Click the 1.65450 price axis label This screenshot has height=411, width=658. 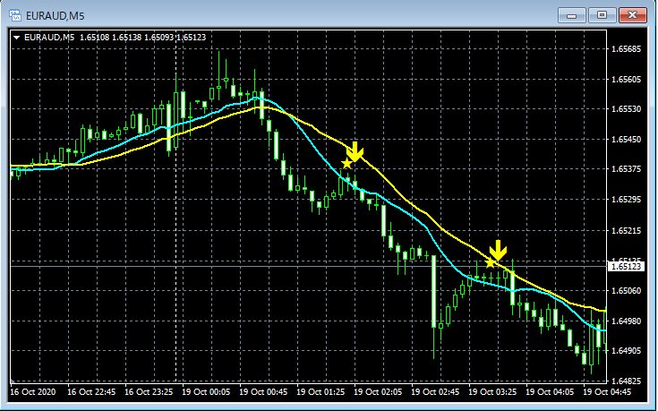pos(626,140)
